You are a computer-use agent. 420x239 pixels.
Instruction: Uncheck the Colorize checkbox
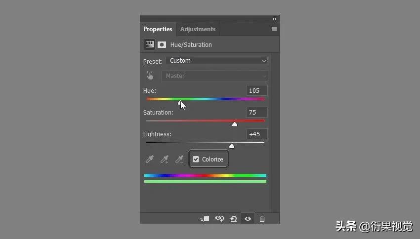point(196,159)
